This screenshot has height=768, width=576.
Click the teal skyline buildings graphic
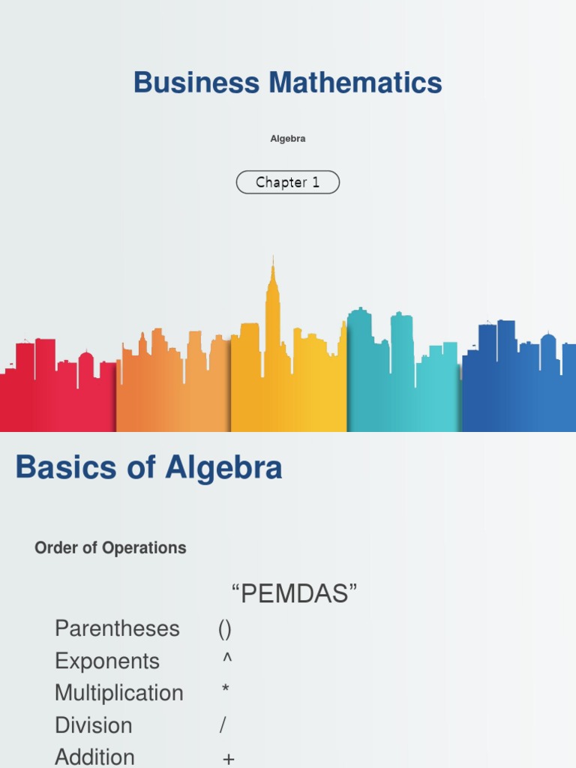(x=403, y=375)
